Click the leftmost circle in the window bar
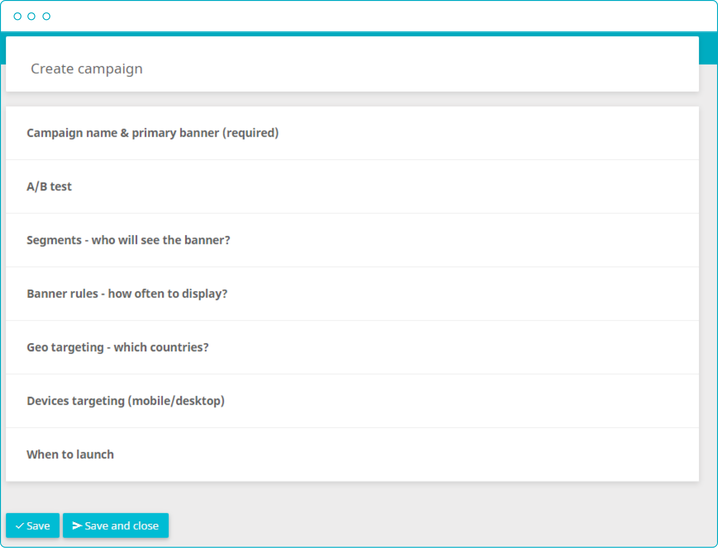This screenshot has height=548, width=718. [17, 15]
